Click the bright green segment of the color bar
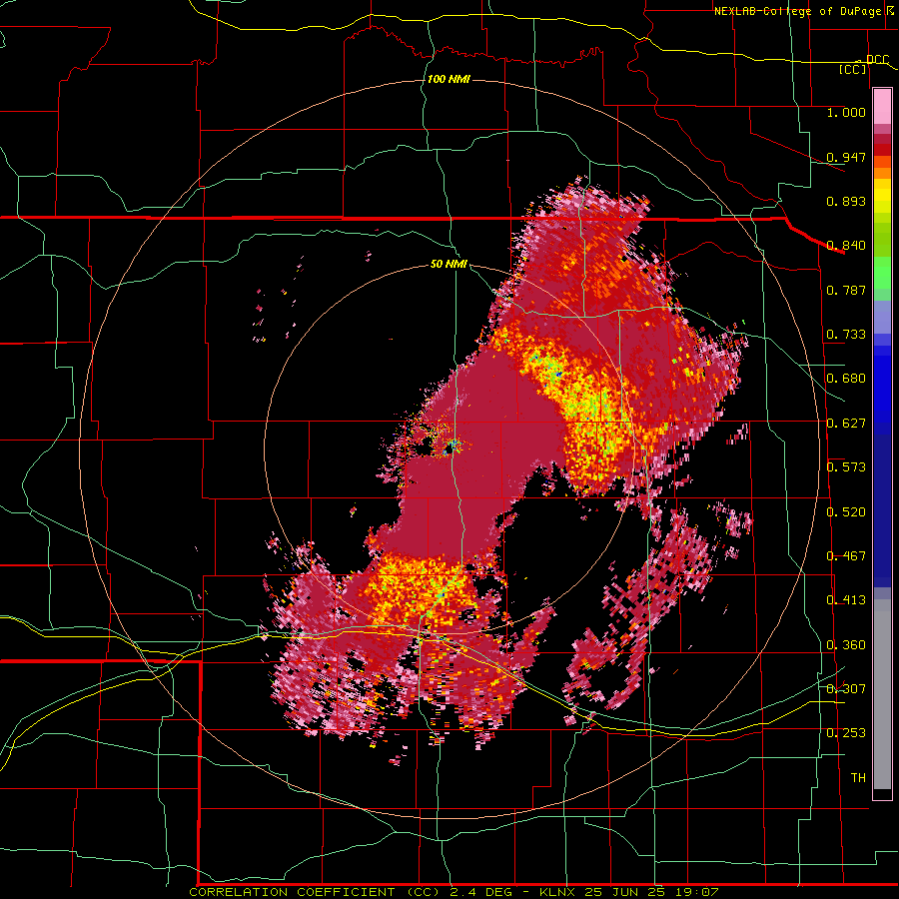The width and height of the screenshot is (899, 899). (x=882, y=273)
